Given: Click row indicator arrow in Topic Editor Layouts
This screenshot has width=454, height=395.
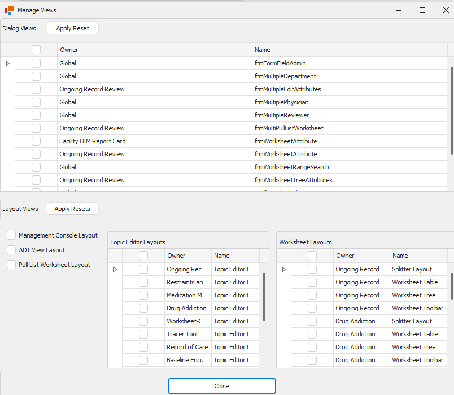Looking at the screenshot, I should click(115, 269).
